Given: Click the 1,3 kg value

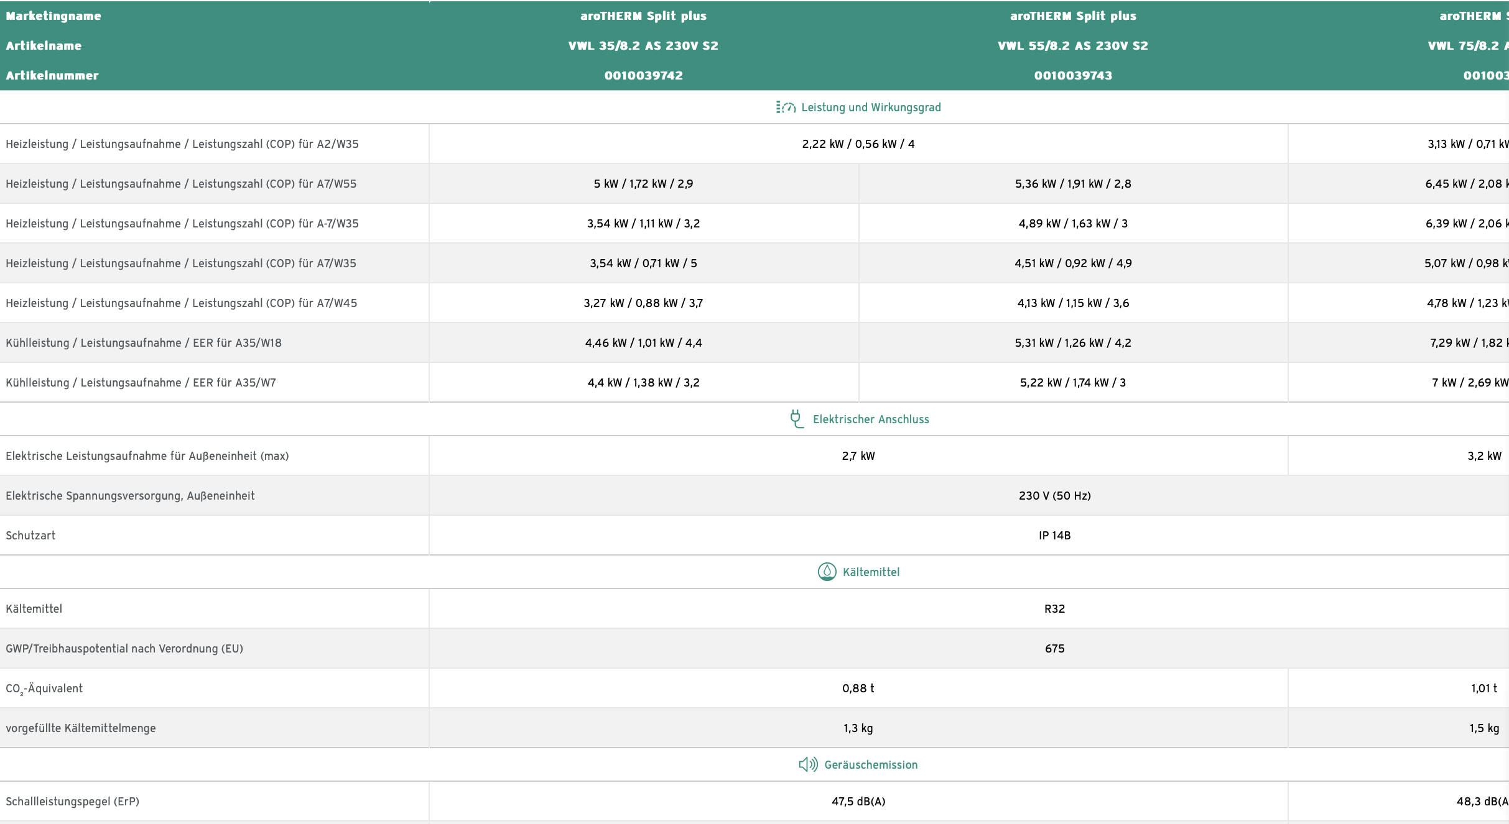Looking at the screenshot, I should 858,728.
